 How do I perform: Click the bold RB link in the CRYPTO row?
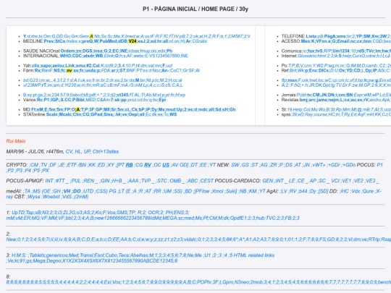coord(129,165)
